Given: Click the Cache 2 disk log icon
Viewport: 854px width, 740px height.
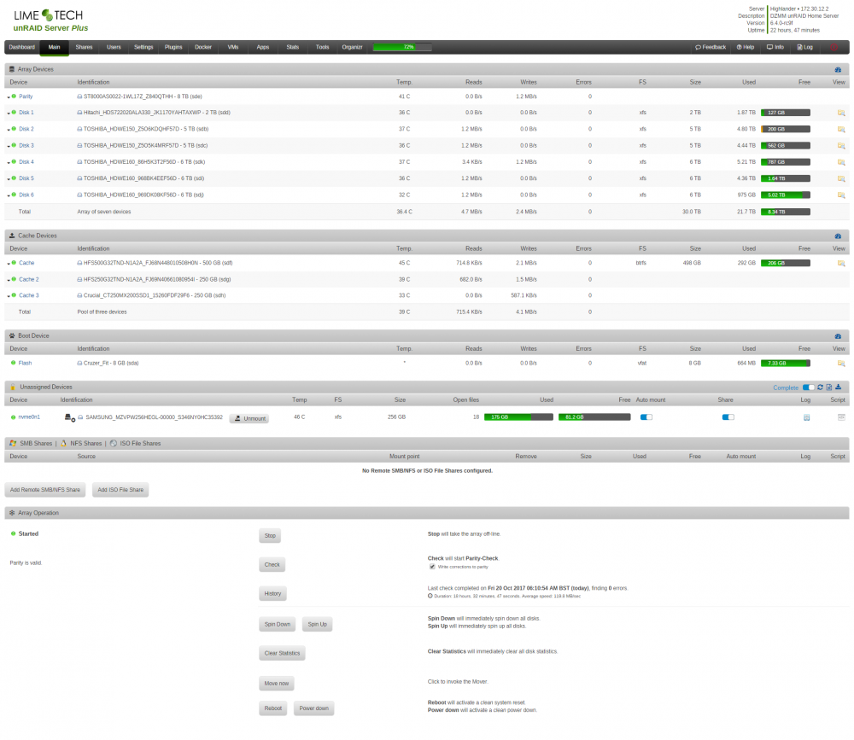Looking at the screenshot, I should click(x=79, y=280).
